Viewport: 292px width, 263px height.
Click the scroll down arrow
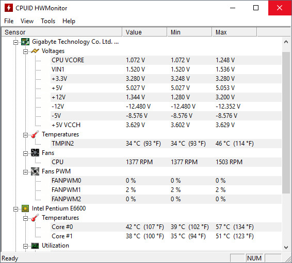point(286,247)
